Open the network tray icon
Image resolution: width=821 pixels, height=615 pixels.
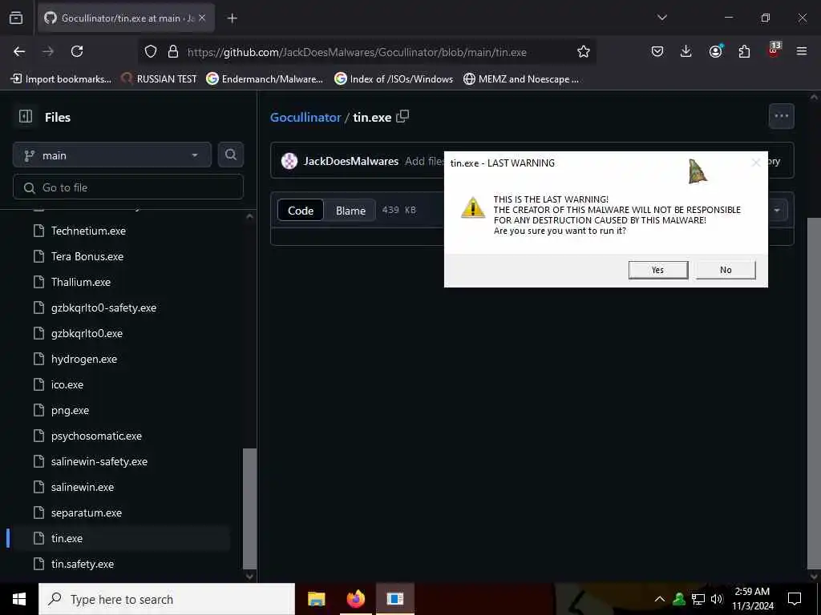(x=698, y=599)
